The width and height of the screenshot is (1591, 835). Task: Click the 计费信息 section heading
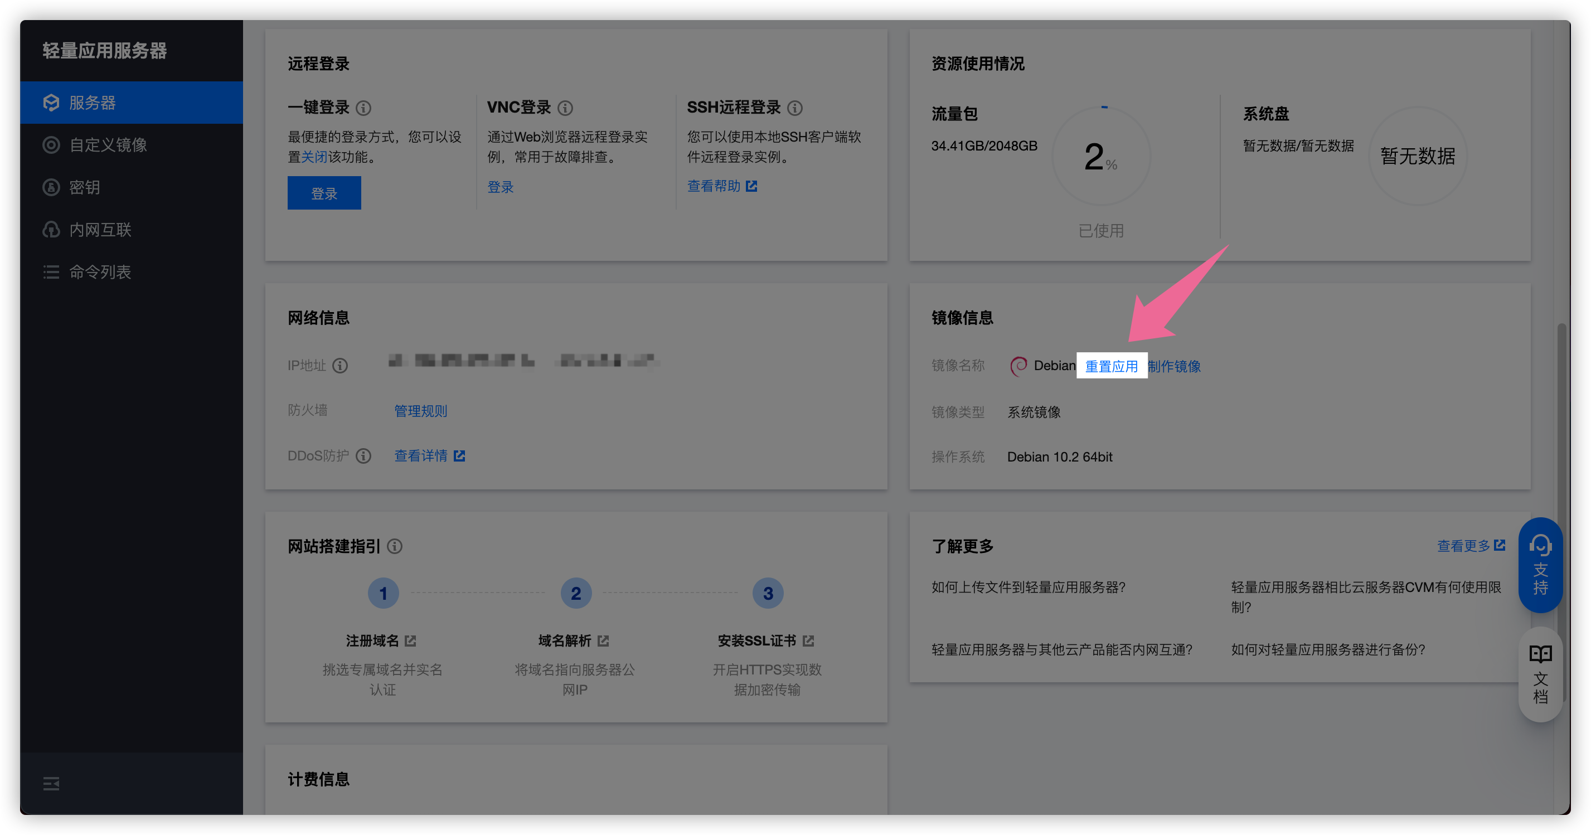click(319, 779)
